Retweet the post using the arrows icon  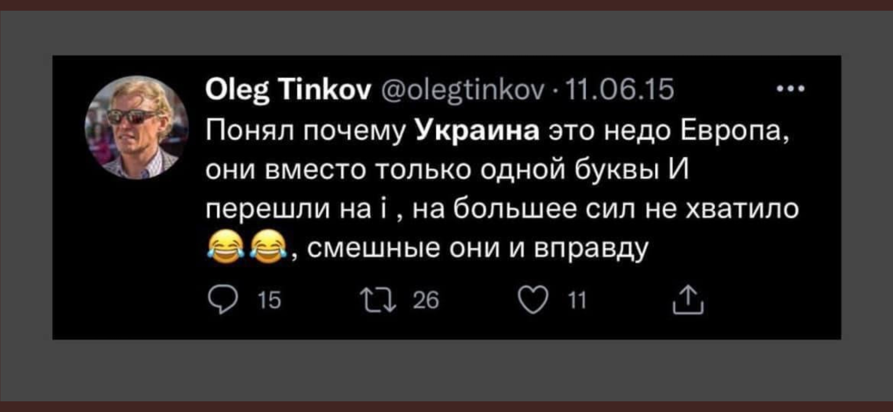coord(379,300)
